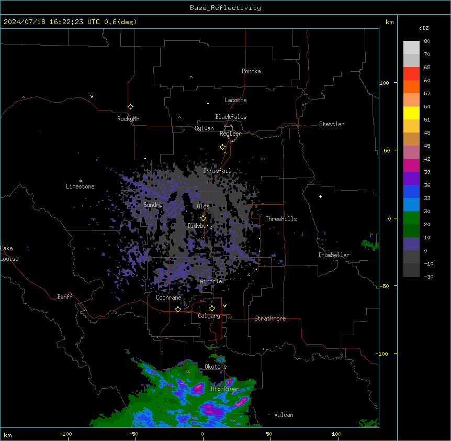Click the km unit label at bottom left
This screenshot has height=441, width=451.
pos(8,435)
